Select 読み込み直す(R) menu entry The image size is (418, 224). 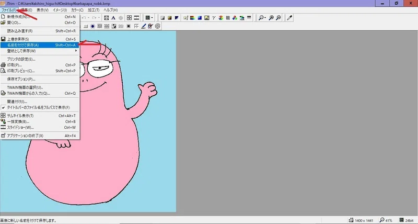(40, 31)
